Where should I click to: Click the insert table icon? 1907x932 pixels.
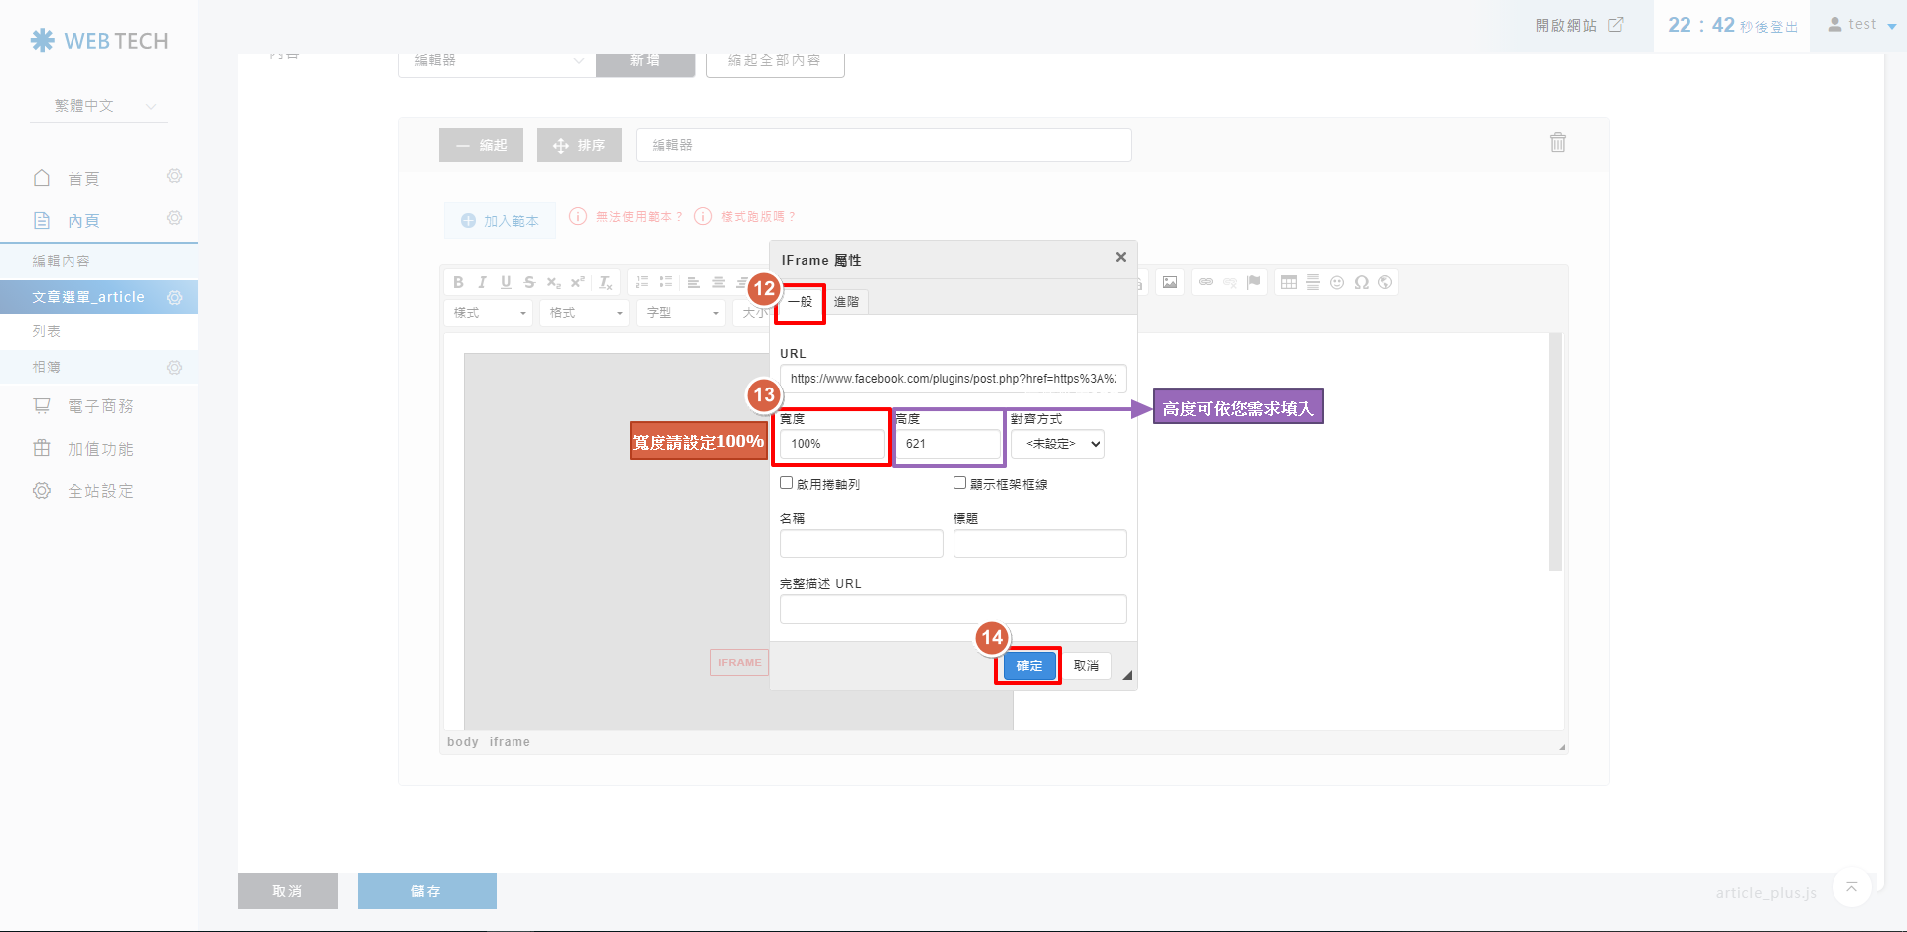(x=1289, y=283)
